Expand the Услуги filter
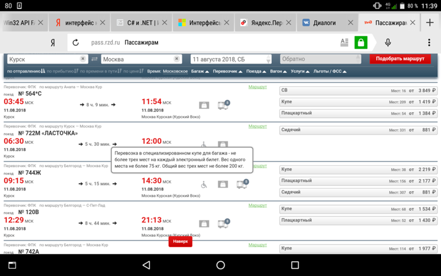 point(300,71)
